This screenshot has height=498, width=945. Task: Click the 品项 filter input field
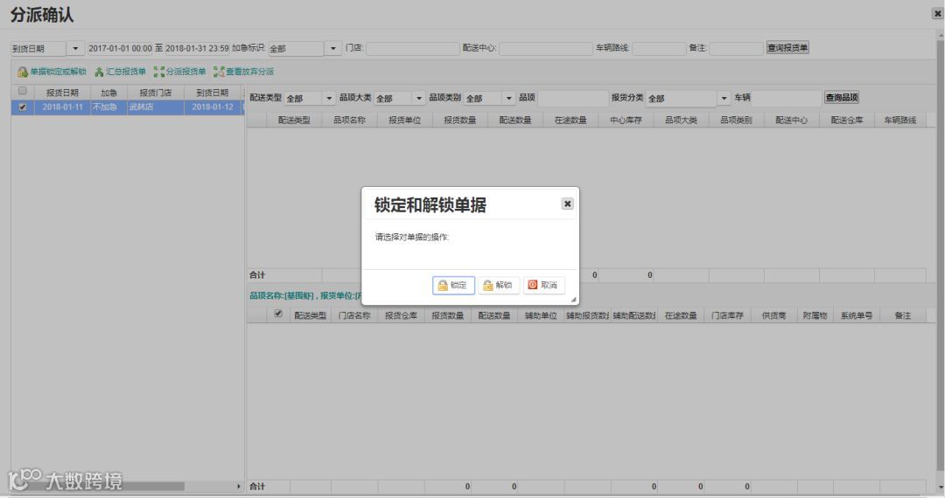572,98
